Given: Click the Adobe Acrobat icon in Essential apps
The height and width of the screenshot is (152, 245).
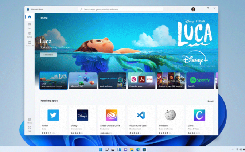Looking at the screenshot, I should pyautogui.click(x=141, y=79).
